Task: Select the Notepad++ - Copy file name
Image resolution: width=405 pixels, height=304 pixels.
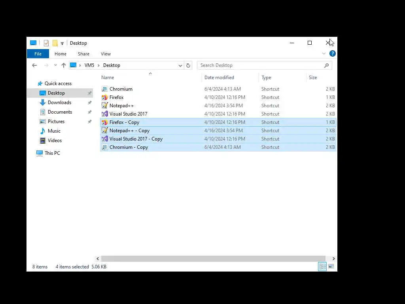Action: point(129,131)
